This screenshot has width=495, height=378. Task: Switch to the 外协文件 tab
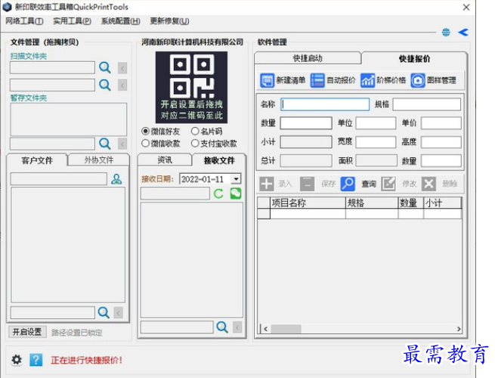coord(98,160)
